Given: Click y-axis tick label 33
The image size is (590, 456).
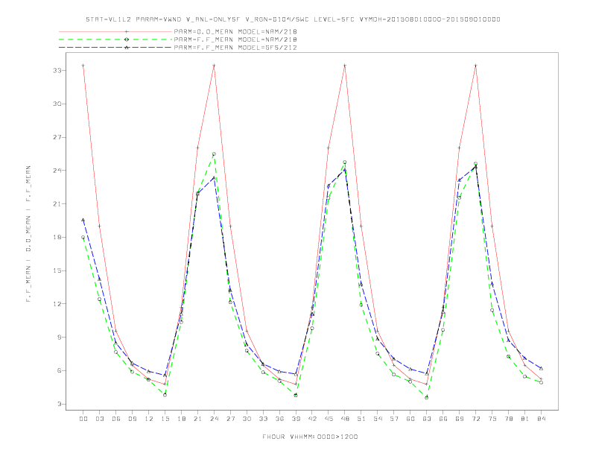Looking at the screenshot, I should [57, 70].
